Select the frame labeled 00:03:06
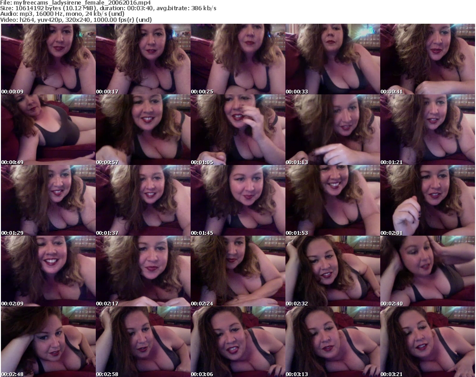This screenshot has width=476, height=377. point(238,342)
